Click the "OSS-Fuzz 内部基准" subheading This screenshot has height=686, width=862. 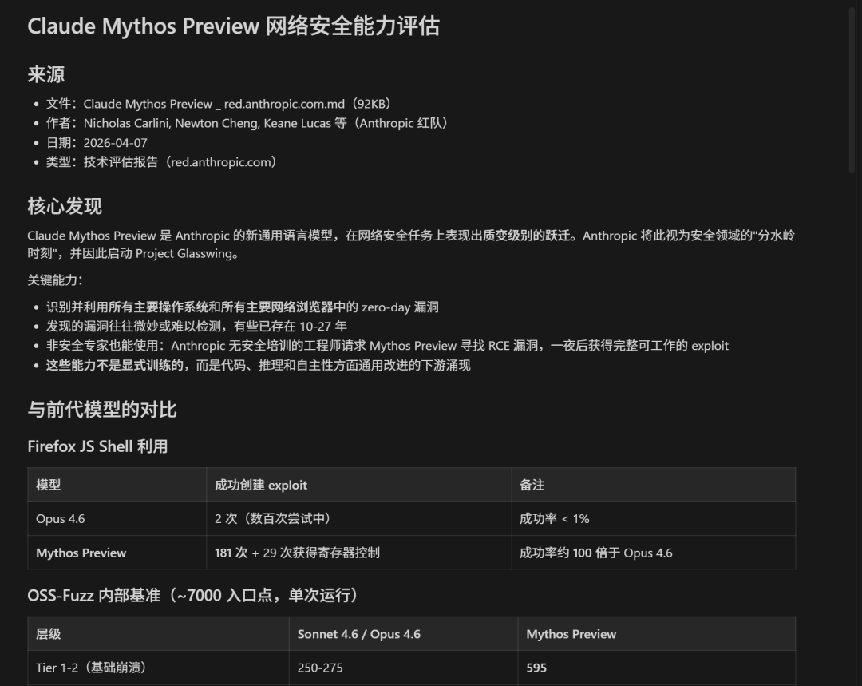click(193, 595)
